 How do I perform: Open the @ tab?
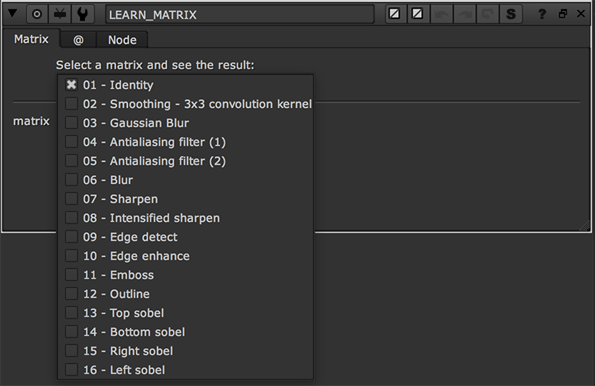tap(78, 40)
